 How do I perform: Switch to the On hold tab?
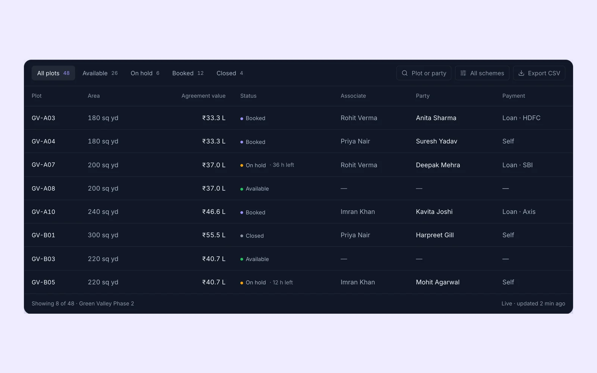(x=145, y=73)
